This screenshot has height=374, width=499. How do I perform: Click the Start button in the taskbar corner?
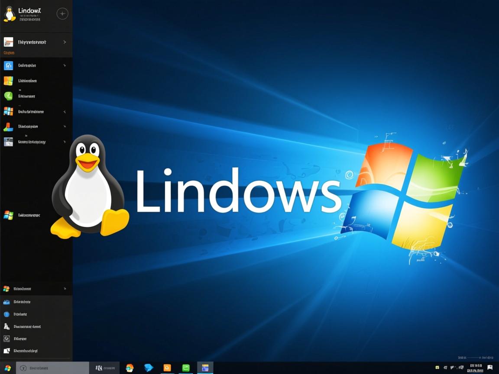pyautogui.click(x=8, y=368)
